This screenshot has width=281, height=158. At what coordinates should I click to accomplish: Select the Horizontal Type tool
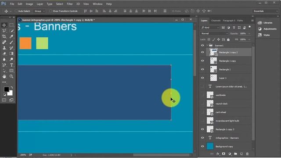pos(11,65)
